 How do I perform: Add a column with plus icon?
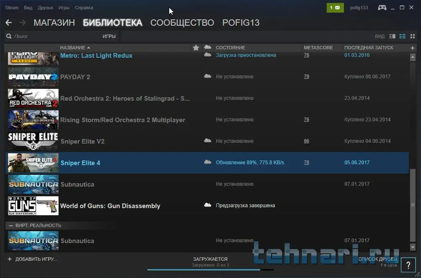pyautogui.click(x=413, y=48)
